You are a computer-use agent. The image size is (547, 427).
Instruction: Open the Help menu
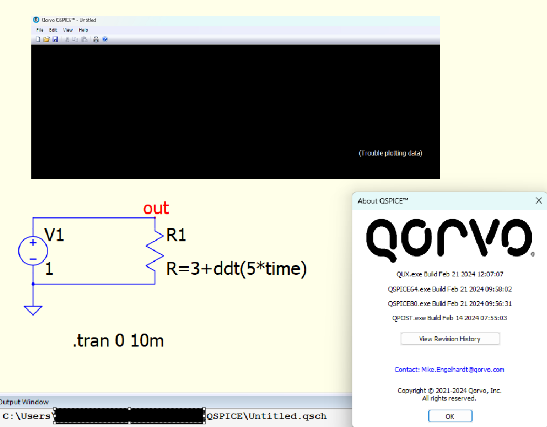click(x=84, y=30)
